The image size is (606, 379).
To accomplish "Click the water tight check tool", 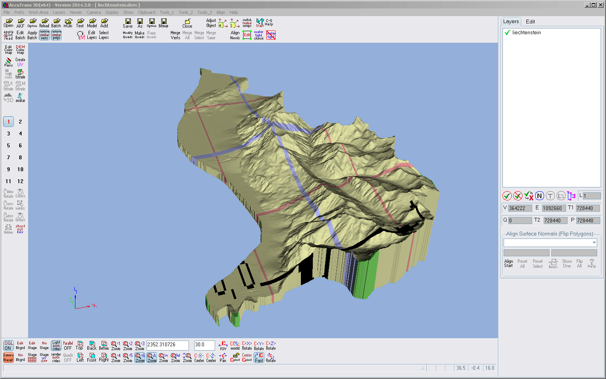I will [x=259, y=35].
